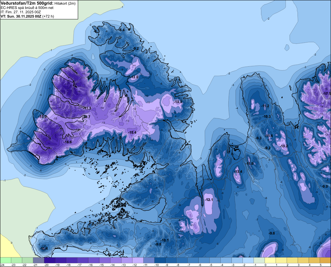331x267 pixels.
Task: Select the pale yellow legend swatch labeled 0
Action: pyautogui.click(x=270, y=260)
